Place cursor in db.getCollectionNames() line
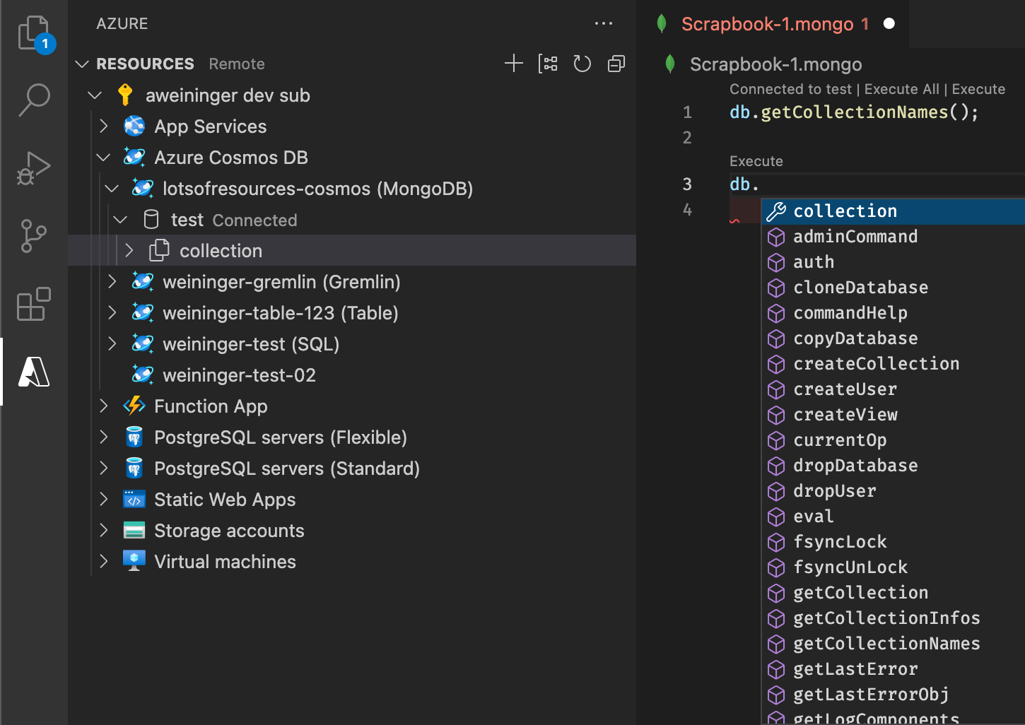This screenshot has height=725, width=1025. [854, 112]
